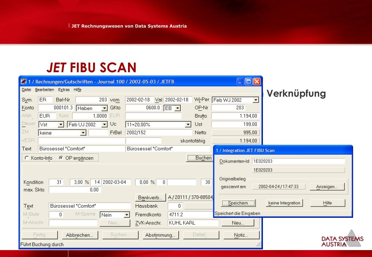Minimize the Rechnungen/Gutschriften window

click(240, 82)
